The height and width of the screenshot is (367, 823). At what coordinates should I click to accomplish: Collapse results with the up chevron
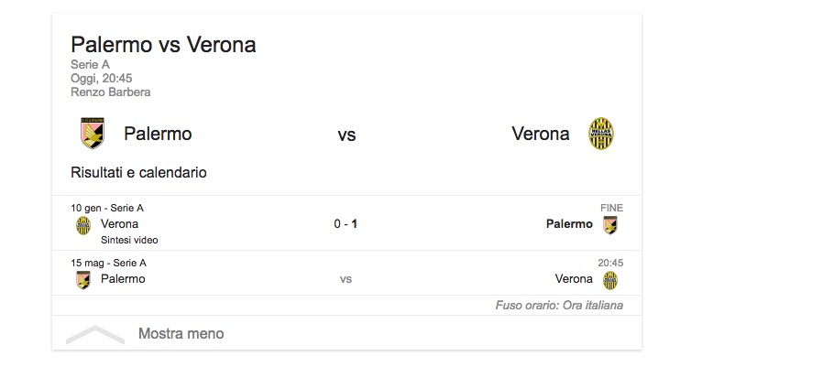pos(94,335)
